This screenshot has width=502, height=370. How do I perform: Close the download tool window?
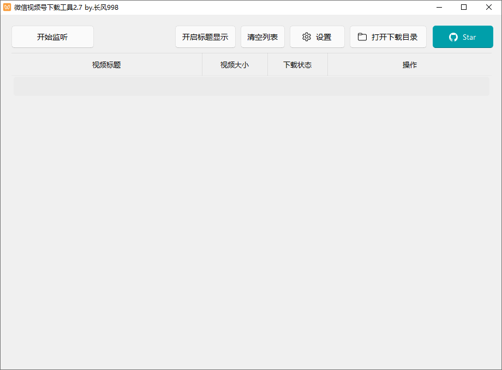click(488, 7)
